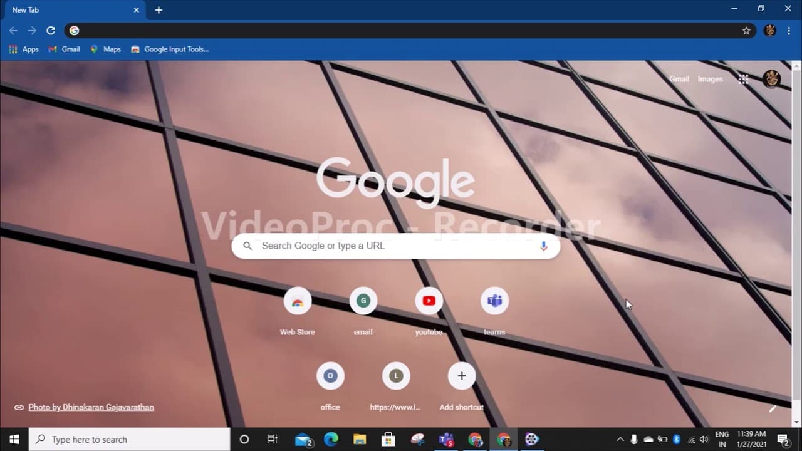Open the OneDrive cloud tray icon
This screenshot has height=451, width=802.
[648, 439]
